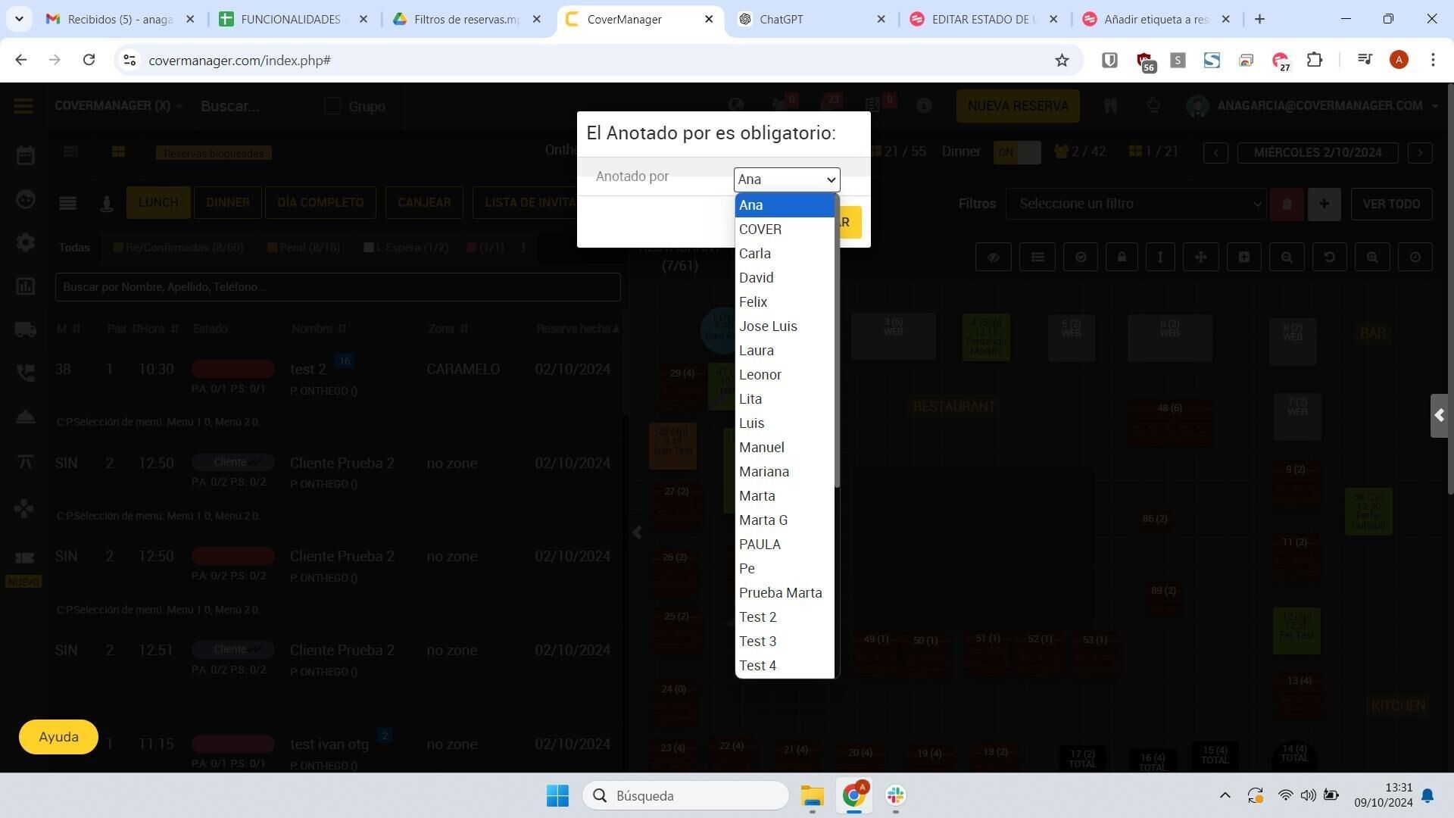
Task: Open the Seleccione un filtro dropdown
Action: pyautogui.click(x=1136, y=204)
